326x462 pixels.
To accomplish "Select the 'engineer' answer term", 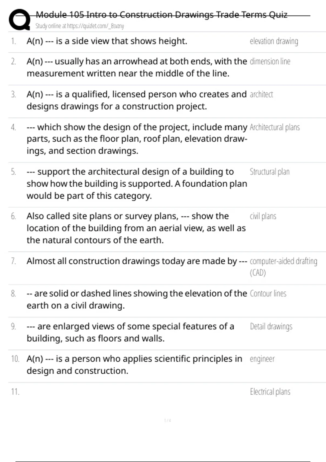I will click(262, 359).
